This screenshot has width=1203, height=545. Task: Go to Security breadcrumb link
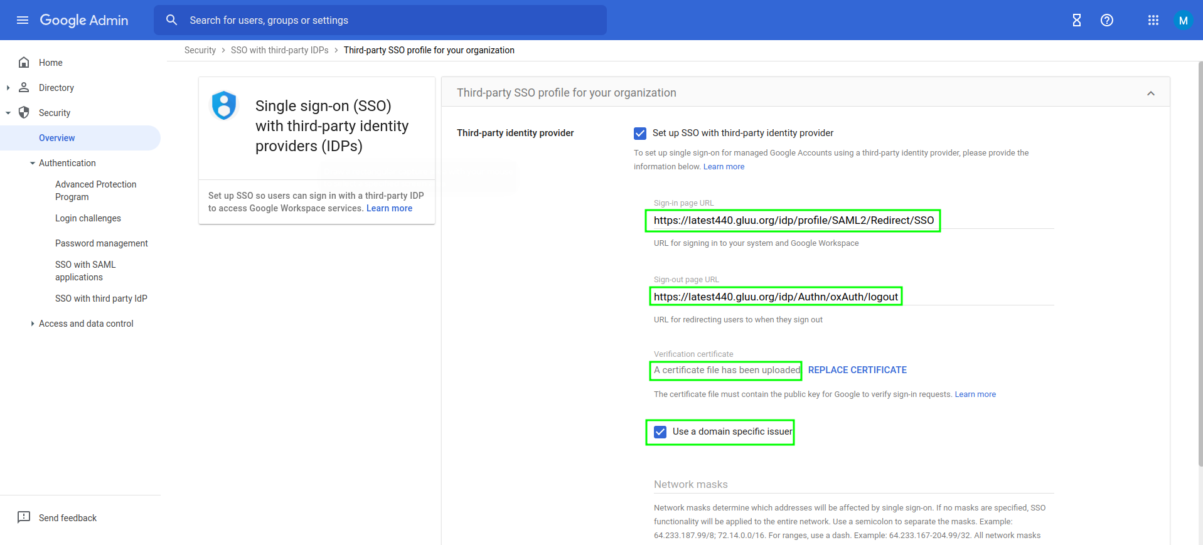pos(200,50)
